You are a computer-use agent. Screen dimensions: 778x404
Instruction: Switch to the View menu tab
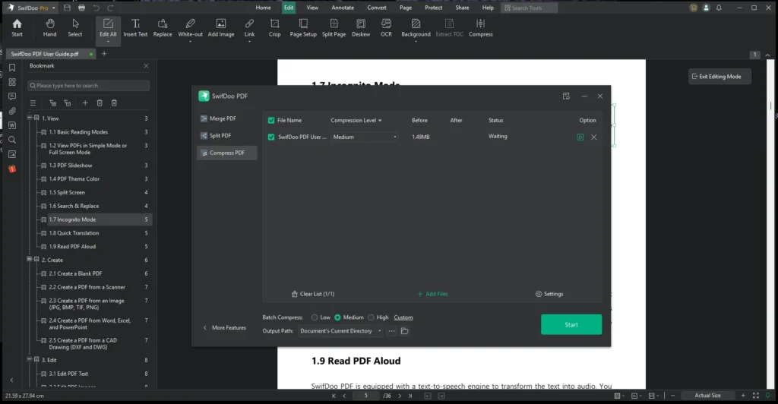[312, 8]
